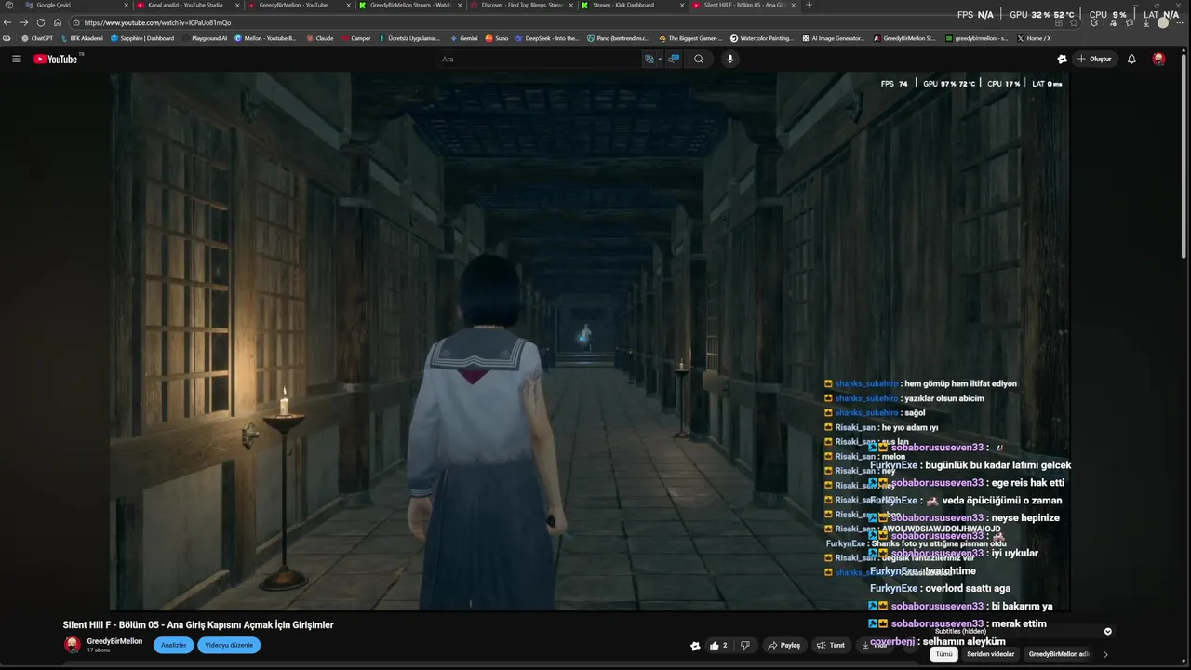Open the DeepSeek bookmark
This screenshot has width=1191, height=670.
[x=547, y=38]
